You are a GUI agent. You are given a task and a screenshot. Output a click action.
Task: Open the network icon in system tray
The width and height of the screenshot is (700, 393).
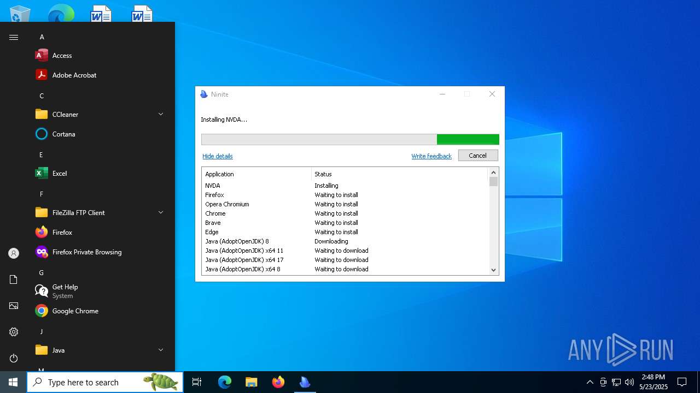(616, 382)
